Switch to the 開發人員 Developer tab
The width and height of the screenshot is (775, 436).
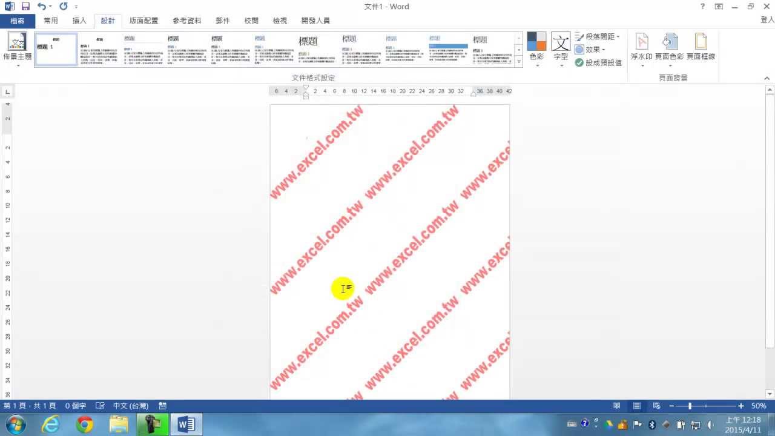(x=315, y=21)
